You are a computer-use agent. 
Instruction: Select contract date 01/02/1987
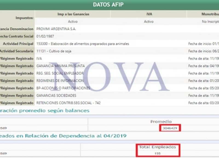45,36
